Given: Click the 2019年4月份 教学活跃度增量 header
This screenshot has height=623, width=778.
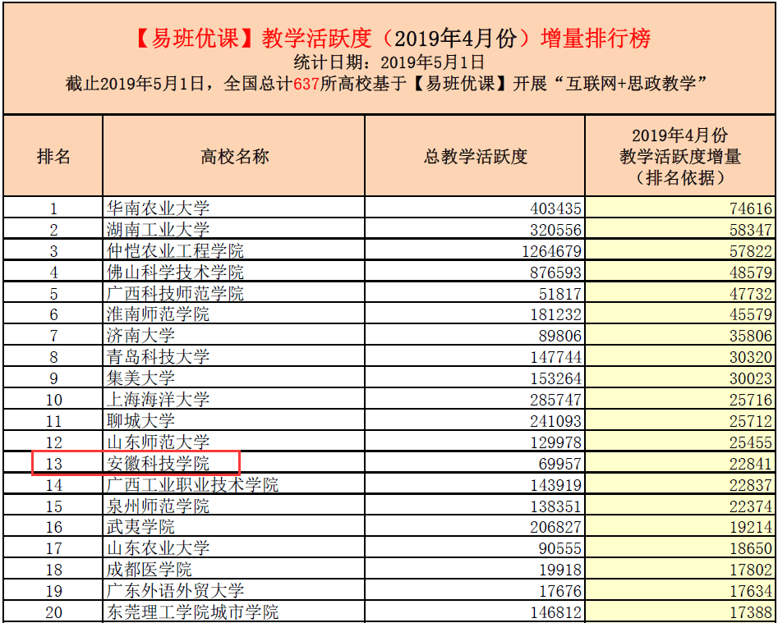Looking at the screenshot, I should tap(679, 156).
